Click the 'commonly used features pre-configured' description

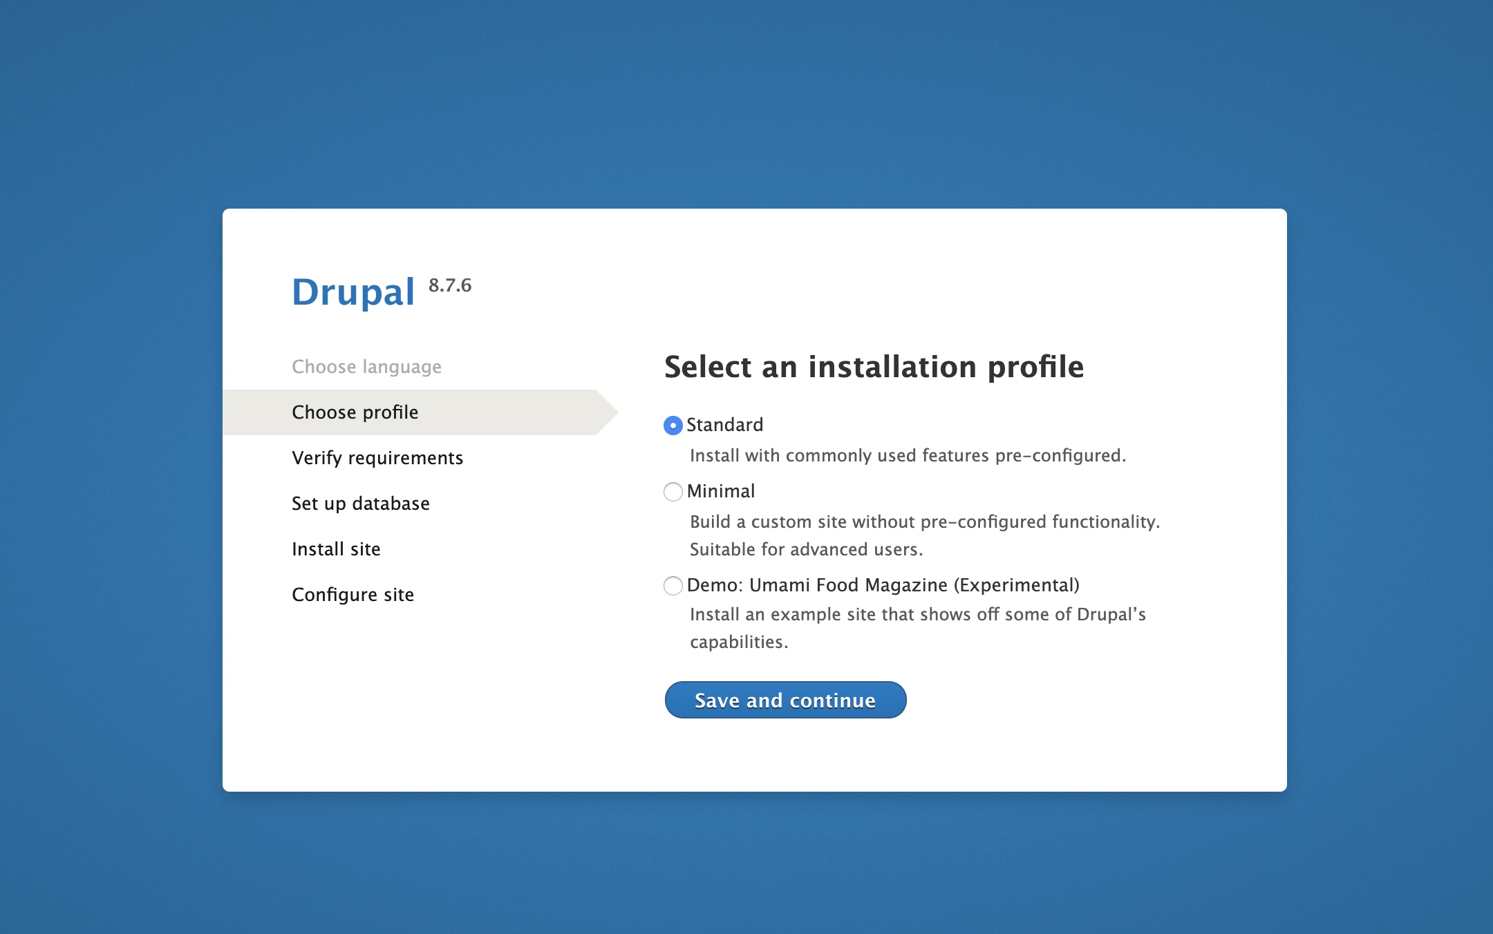[908, 456]
